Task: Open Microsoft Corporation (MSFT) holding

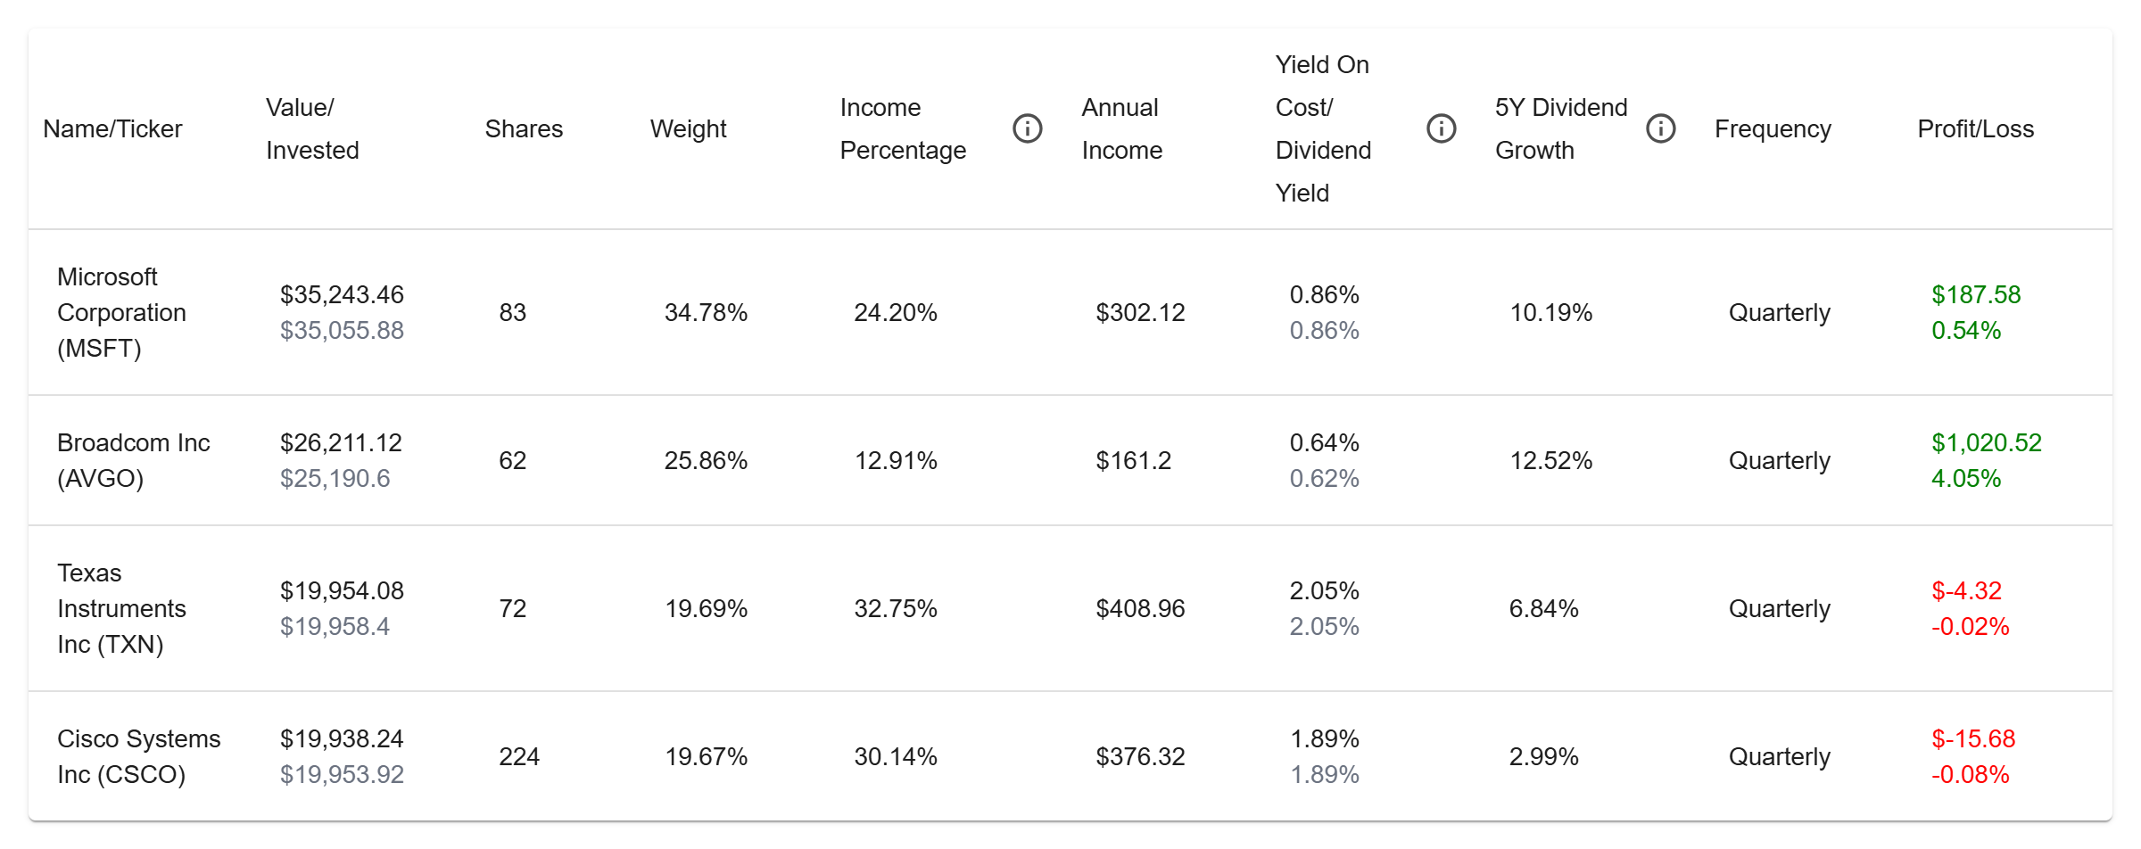Action: (121, 312)
